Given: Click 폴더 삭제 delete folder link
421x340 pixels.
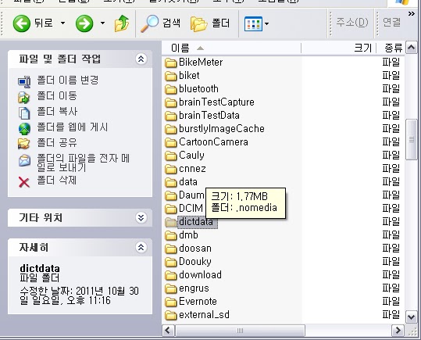Looking at the screenshot, I should (57, 180).
